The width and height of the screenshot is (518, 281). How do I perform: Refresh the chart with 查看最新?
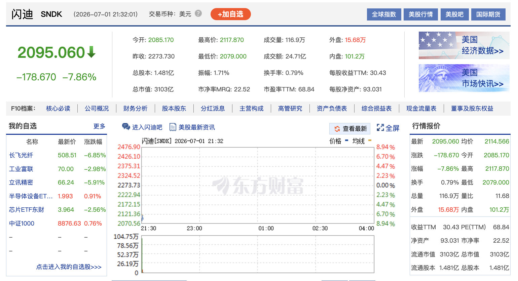(350, 128)
